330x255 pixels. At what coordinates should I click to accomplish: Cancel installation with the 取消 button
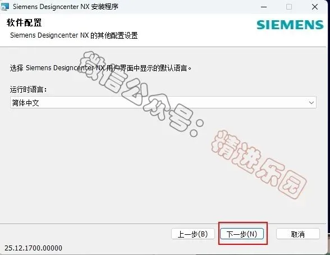(298, 234)
